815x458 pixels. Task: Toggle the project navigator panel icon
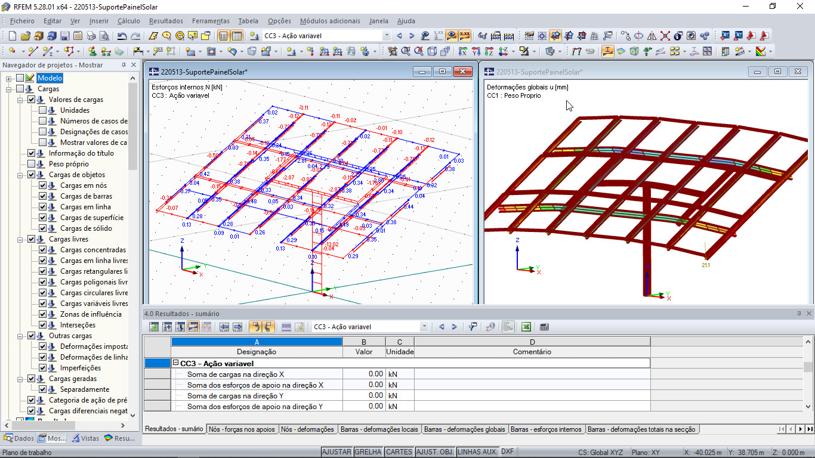[223, 36]
